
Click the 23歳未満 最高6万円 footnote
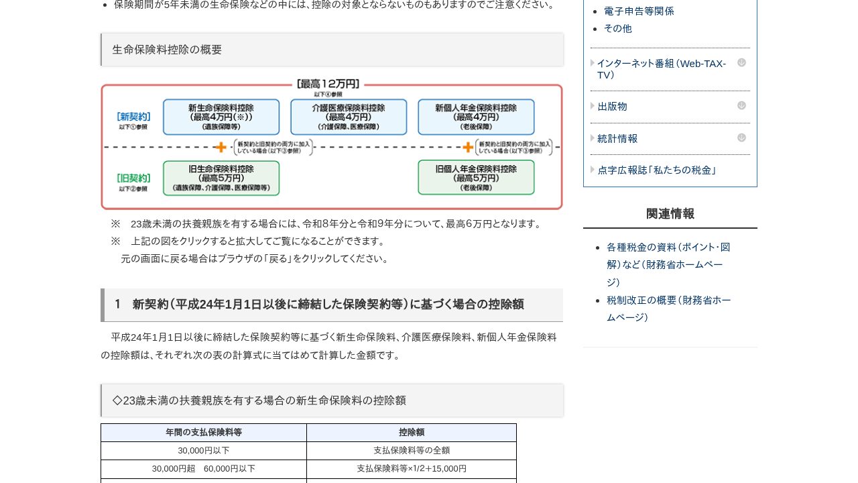click(x=326, y=223)
